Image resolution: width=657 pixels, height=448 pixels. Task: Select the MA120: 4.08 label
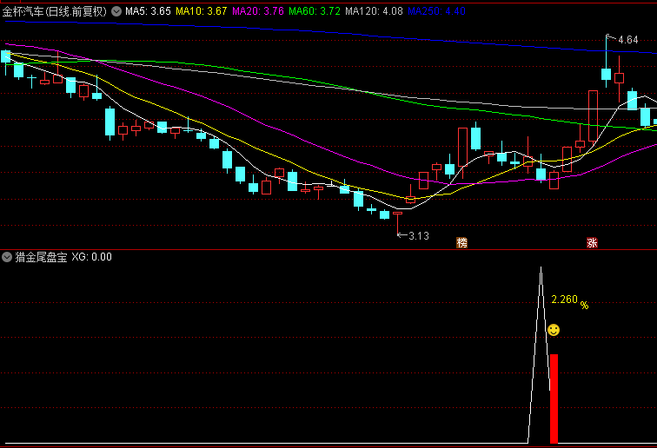374,11
